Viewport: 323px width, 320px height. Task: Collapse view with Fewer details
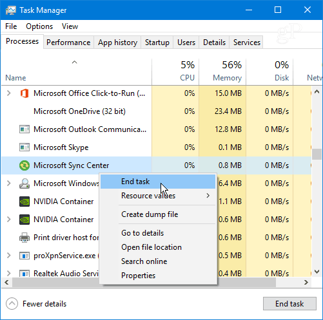(x=36, y=304)
